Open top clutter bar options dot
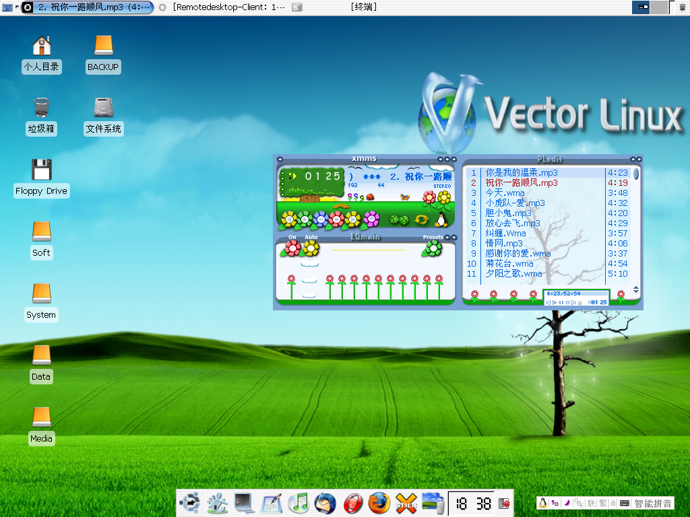 tap(282, 173)
